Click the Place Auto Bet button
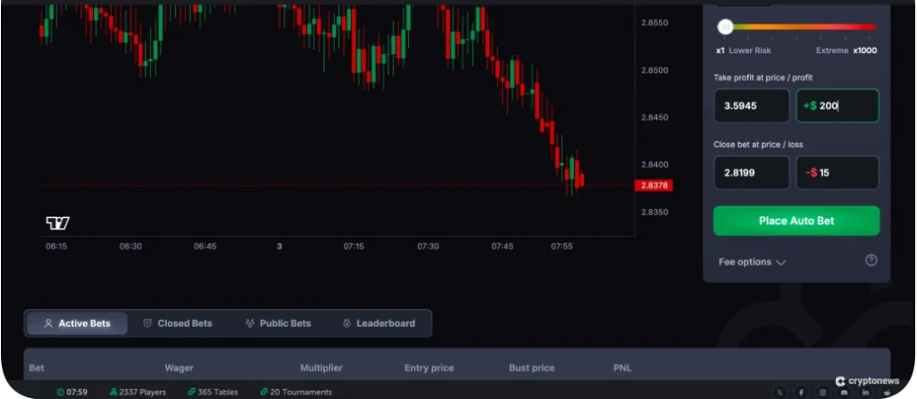 pos(796,221)
